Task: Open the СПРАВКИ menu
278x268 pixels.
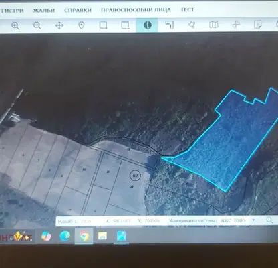Action: point(78,10)
